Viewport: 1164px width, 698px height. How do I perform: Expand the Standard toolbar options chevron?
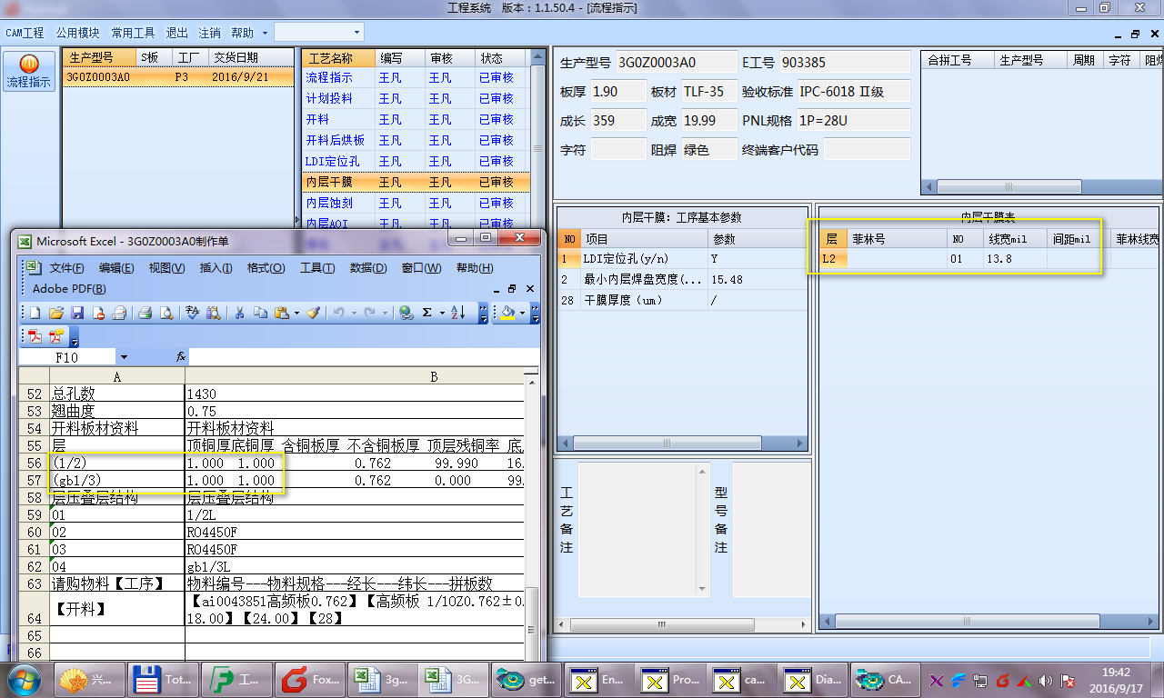pyautogui.click(x=482, y=313)
